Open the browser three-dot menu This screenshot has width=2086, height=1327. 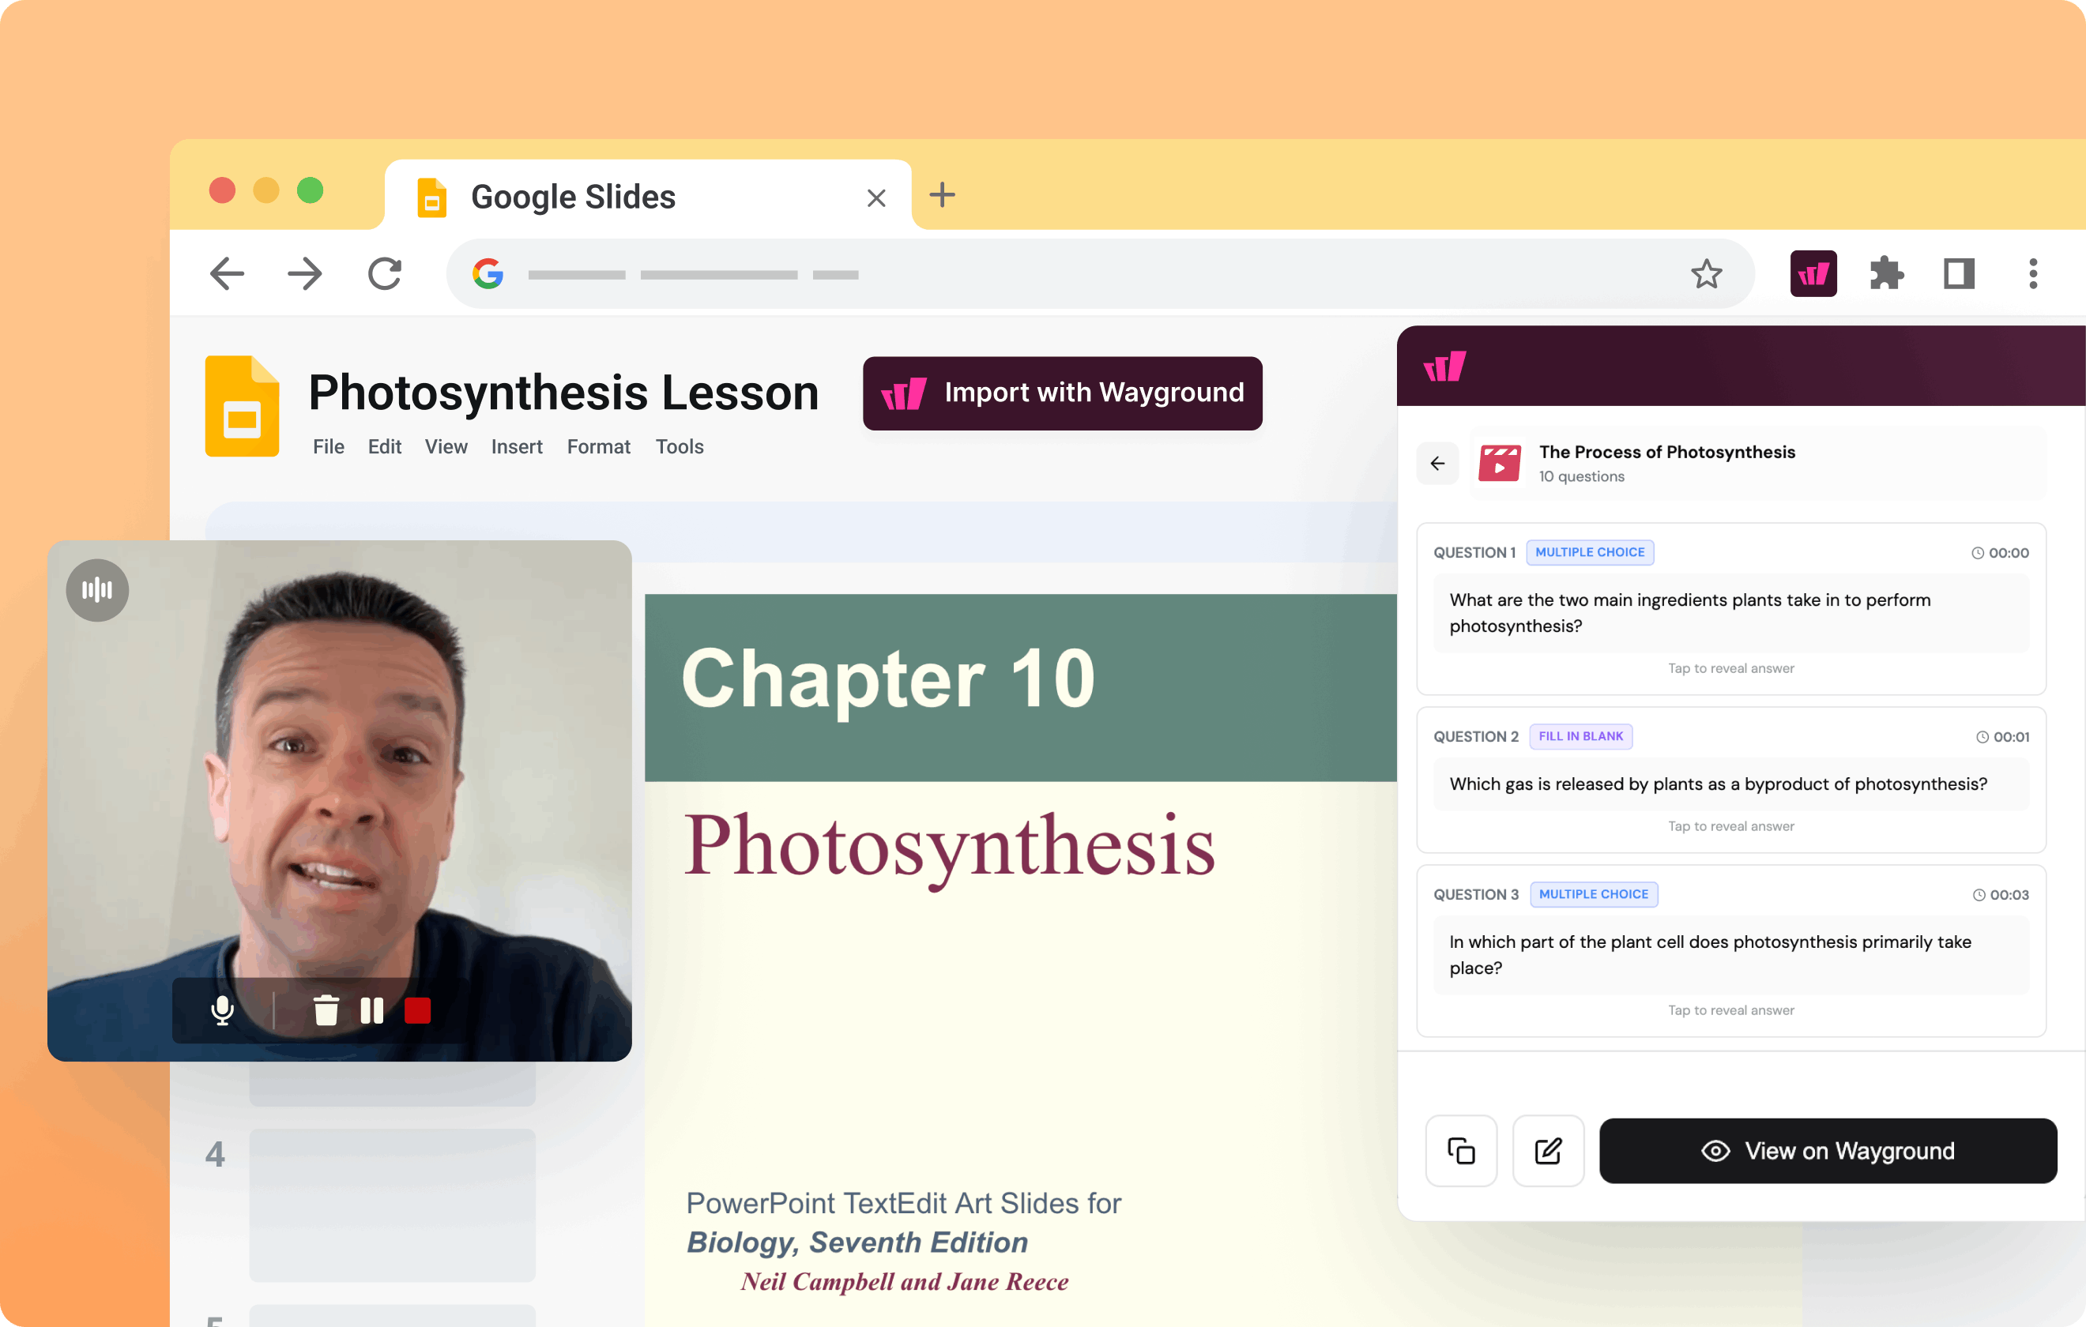pyautogui.click(x=2032, y=274)
